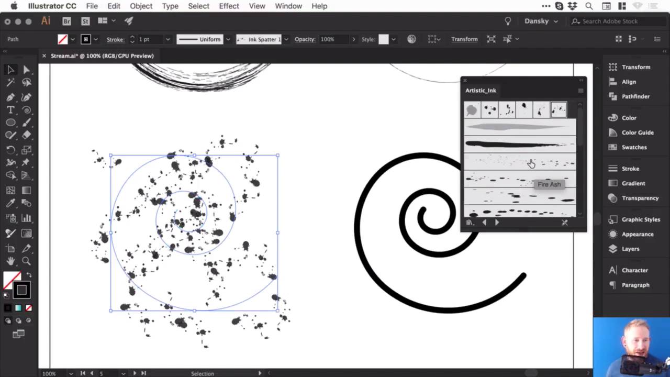Select the Mesh tool
This screenshot has height=377, width=670.
pyautogui.click(x=10, y=191)
